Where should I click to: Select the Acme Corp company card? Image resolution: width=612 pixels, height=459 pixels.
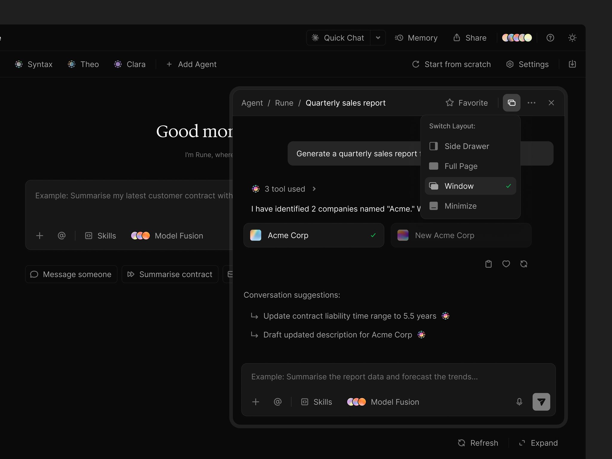coord(314,235)
